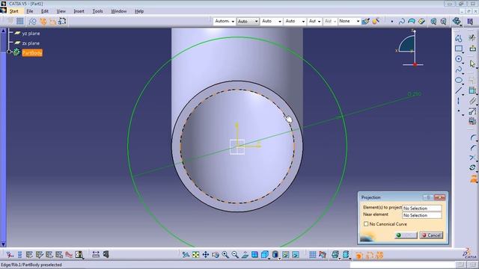The width and height of the screenshot is (479, 269).
Task: Toggle the bottom toolbar Grid icon
Action: [313, 255]
